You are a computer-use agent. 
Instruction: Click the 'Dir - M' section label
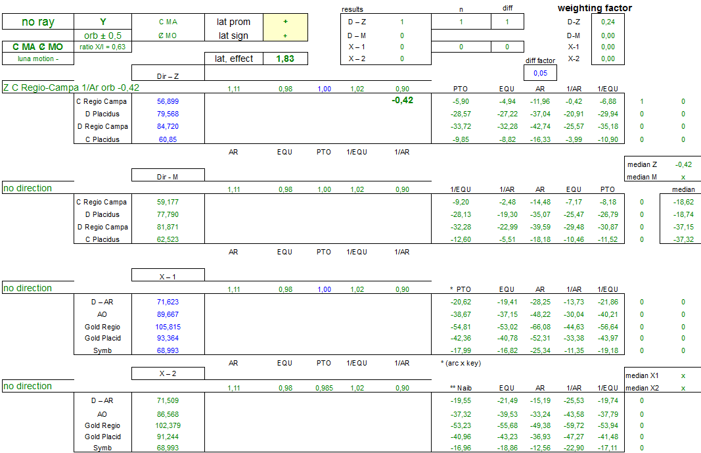[x=168, y=177]
